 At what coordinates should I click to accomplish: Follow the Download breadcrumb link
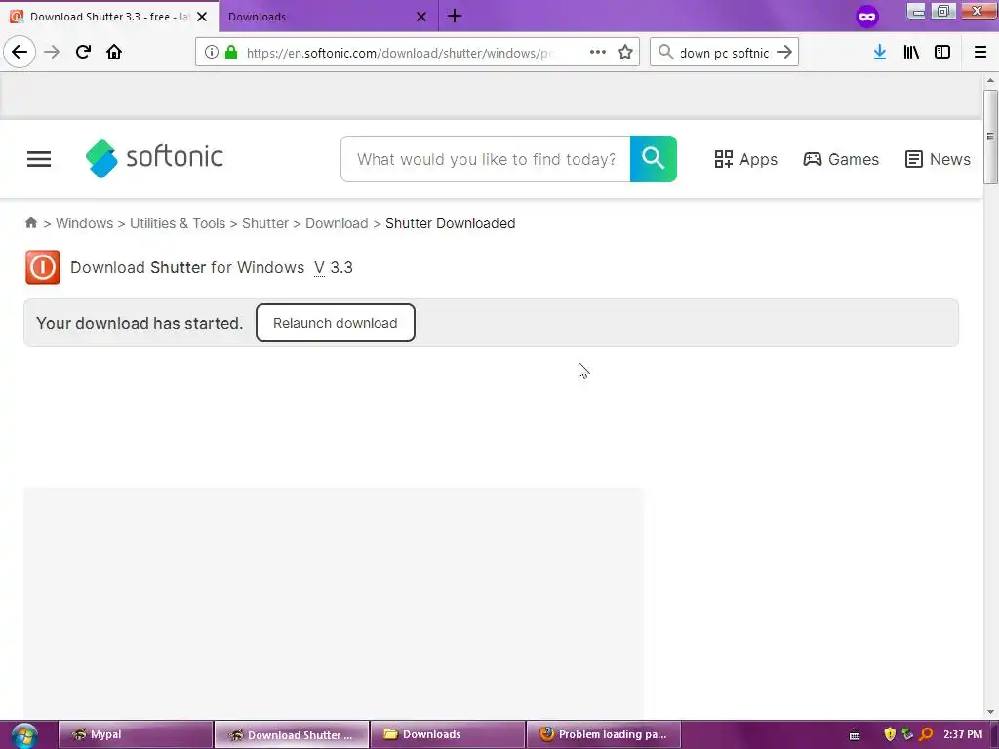pos(337,223)
